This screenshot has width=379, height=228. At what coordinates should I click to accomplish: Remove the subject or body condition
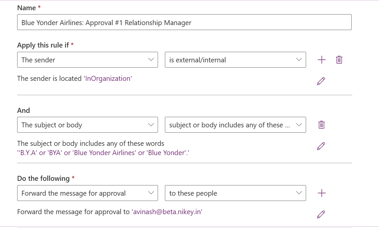(321, 125)
